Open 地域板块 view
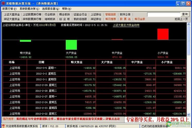192x128 pixels. pos(50,19)
